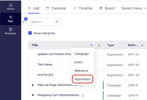Collapse Shopping Cart Optimizations row
Viewport: 147px width, 100px height.
click(x=33, y=95)
